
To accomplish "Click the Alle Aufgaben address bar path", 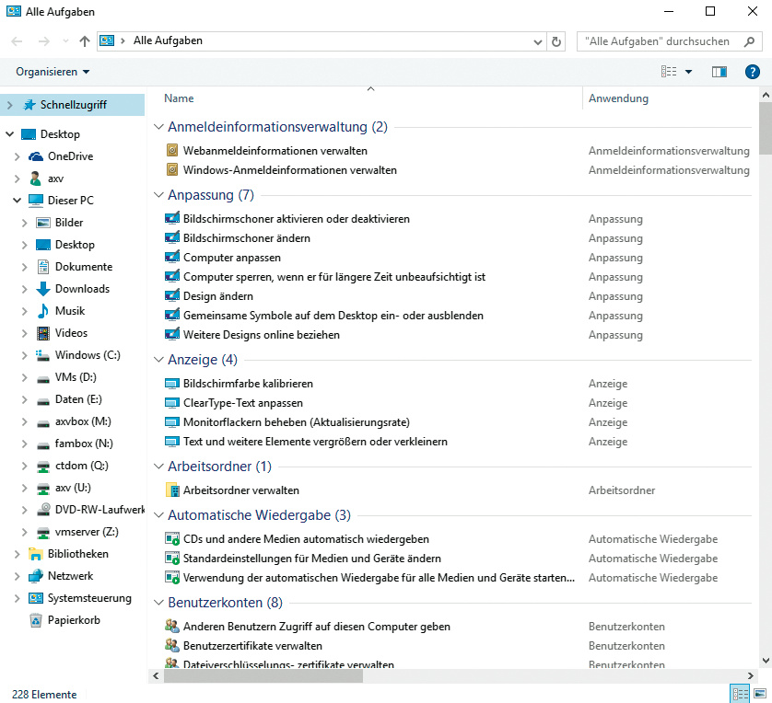I will click(x=168, y=40).
